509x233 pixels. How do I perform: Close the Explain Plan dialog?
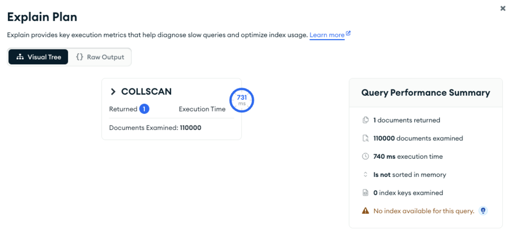click(x=503, y=8)
